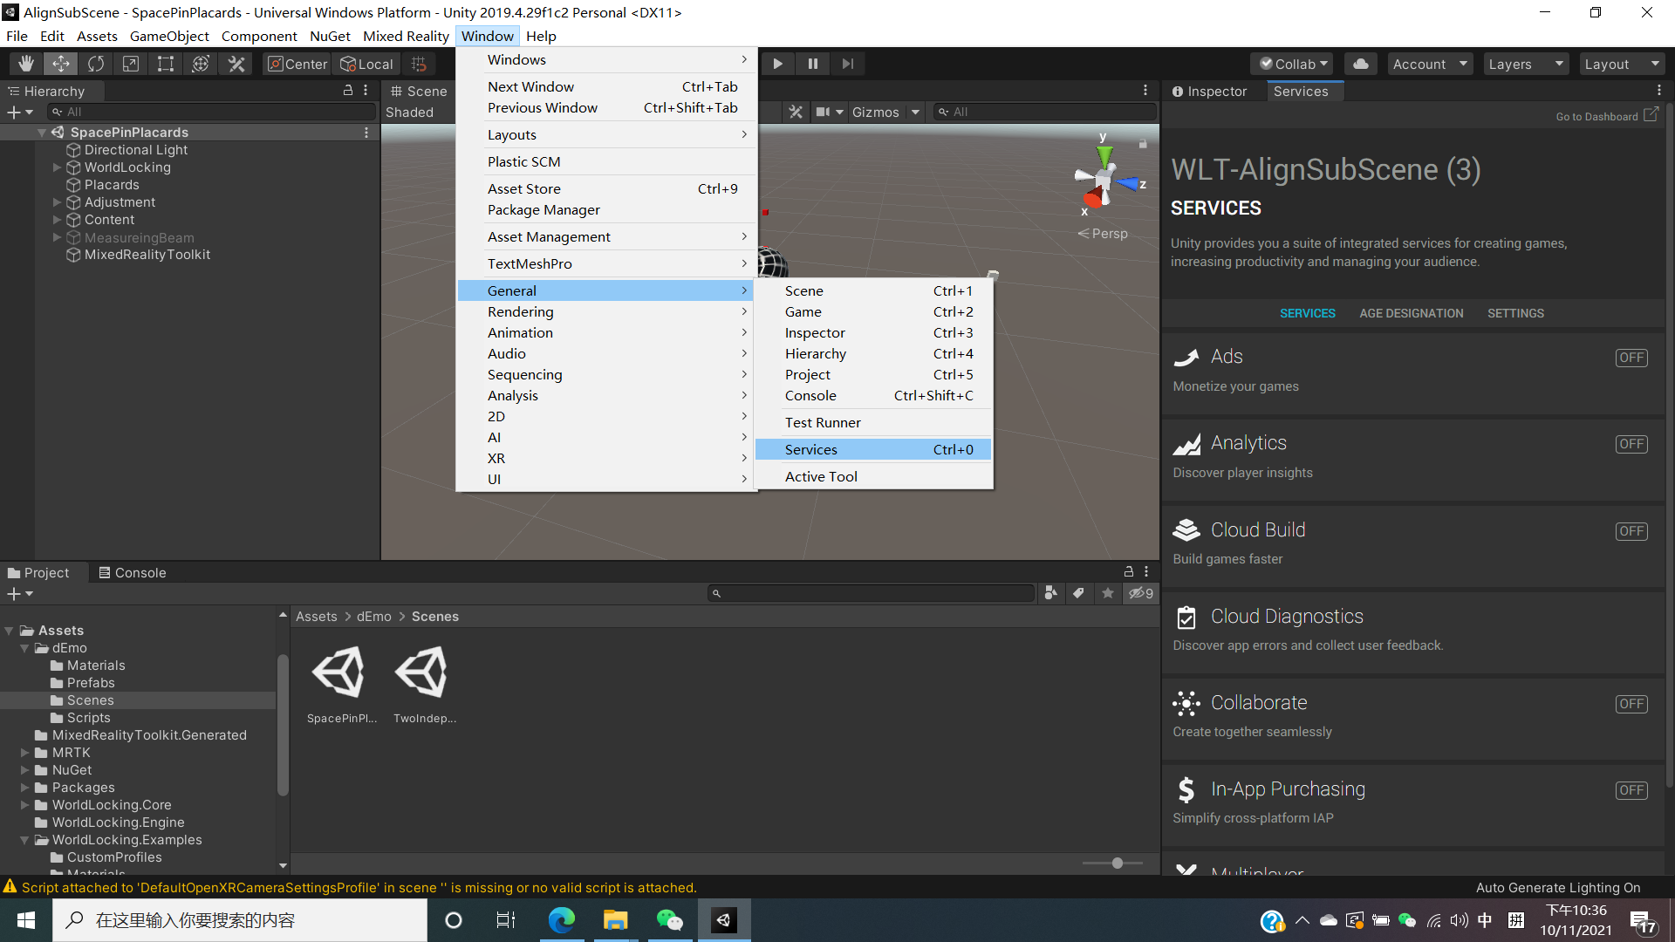Viewport: 1675px width, 942px height.
Task: Switch to the Console tab
Action: (132, 572)
